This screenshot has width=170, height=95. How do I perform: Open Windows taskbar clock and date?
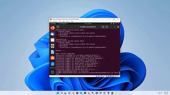point(166,93)
